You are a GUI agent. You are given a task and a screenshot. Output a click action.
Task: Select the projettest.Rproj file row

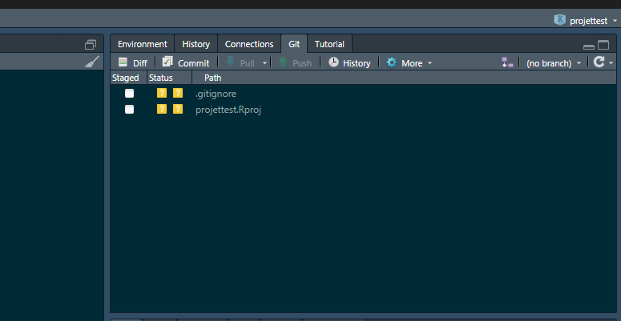(228, 110)
